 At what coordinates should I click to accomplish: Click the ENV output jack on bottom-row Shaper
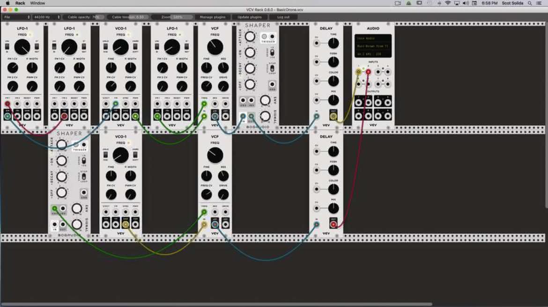54,208
